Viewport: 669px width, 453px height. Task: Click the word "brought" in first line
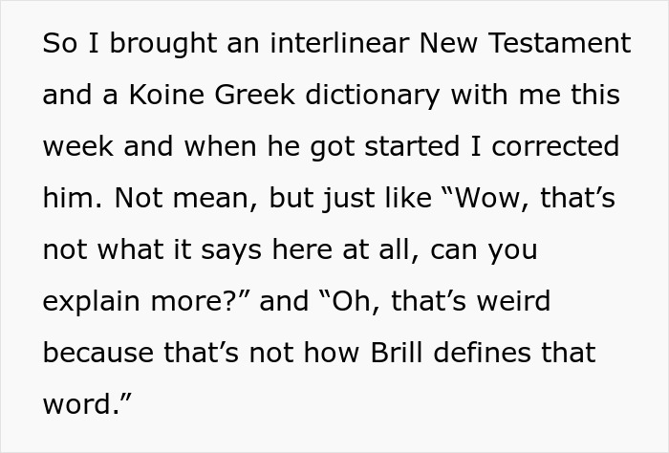[163, 43]
